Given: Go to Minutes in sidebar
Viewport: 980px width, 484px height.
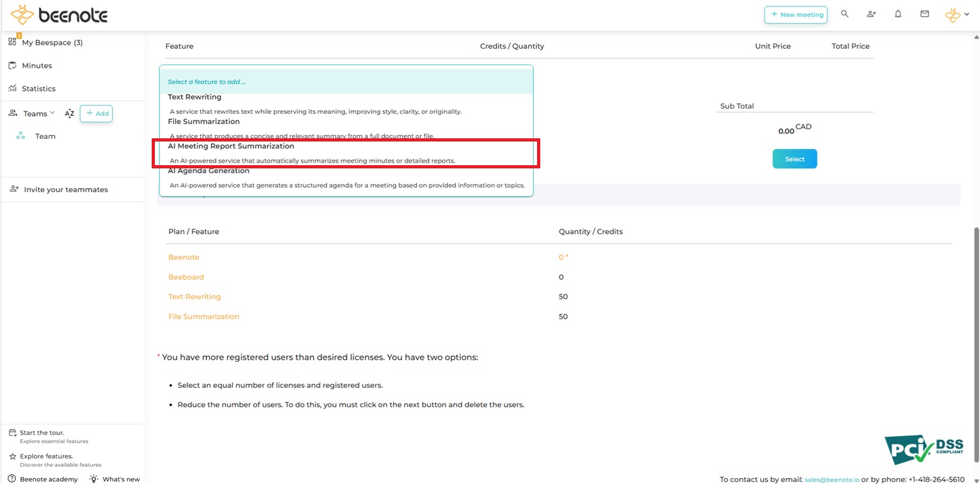Looking at the screenshot, I should coord(36,66).
